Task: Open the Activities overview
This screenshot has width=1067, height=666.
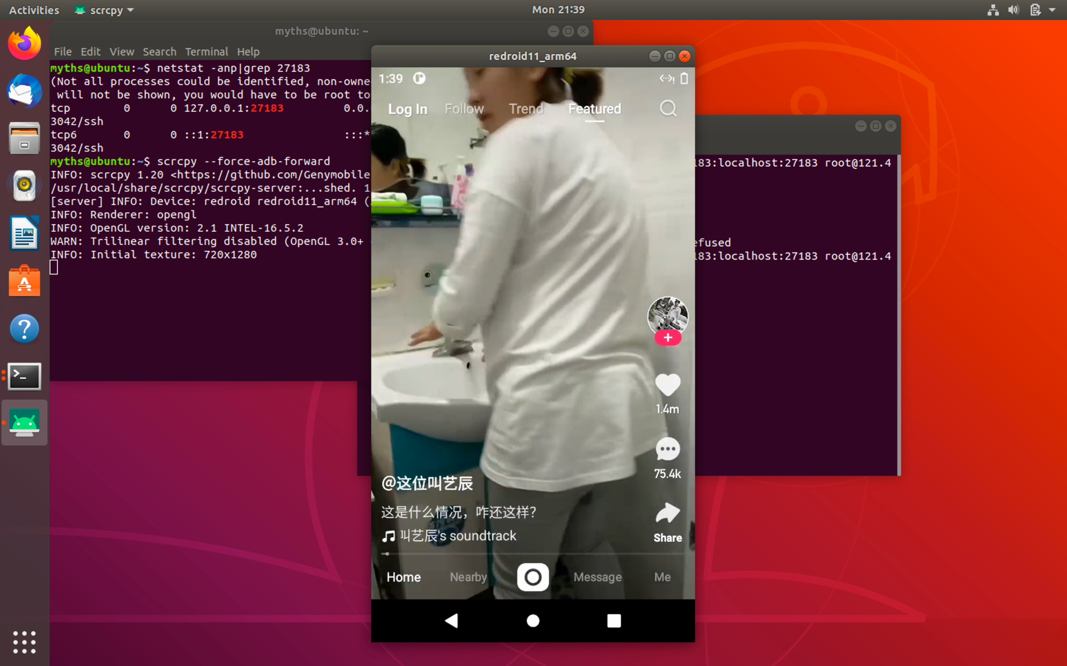Action: pos(34,10)
